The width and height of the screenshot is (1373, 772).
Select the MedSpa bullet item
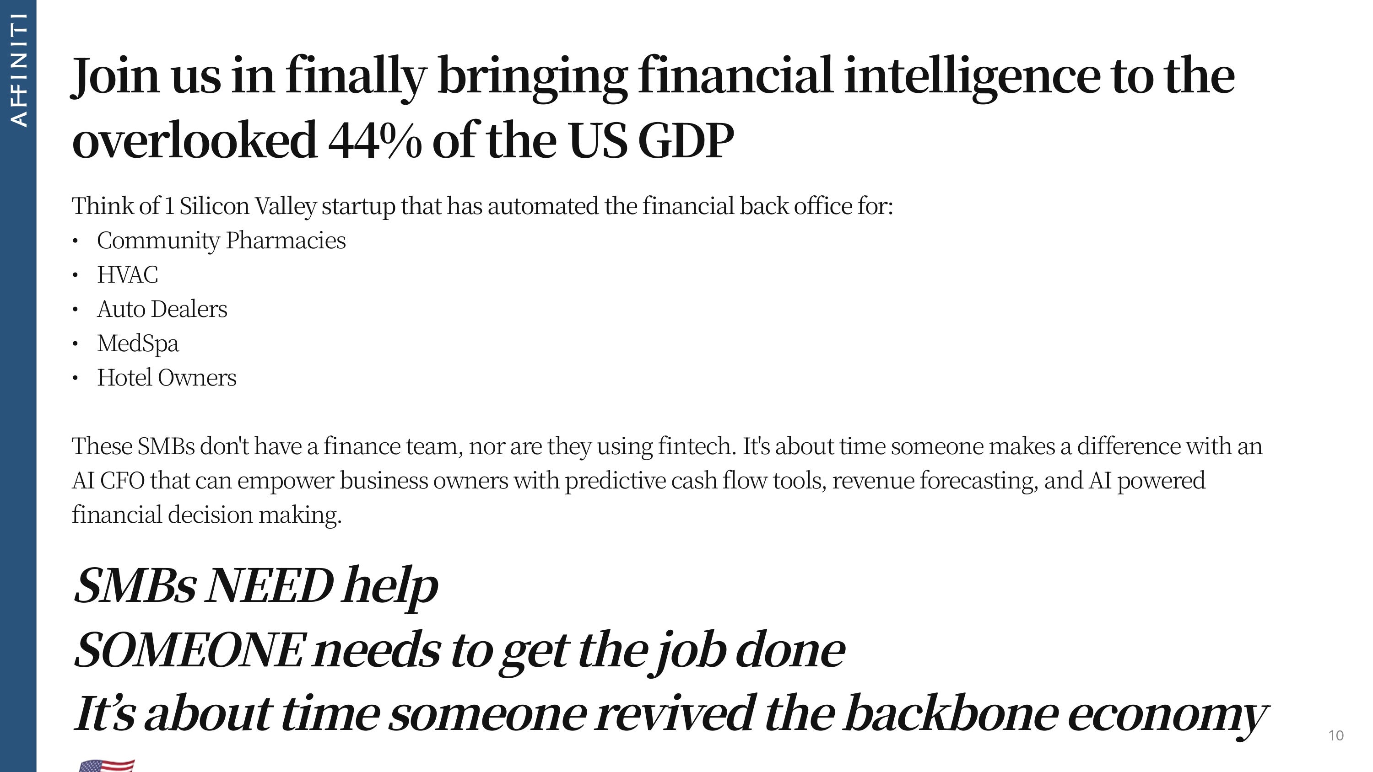[x=138, y=343]
